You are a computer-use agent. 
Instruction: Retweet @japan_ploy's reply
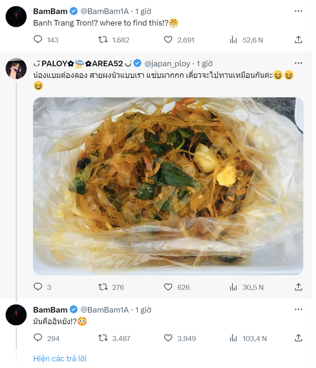tap(104, 287)
